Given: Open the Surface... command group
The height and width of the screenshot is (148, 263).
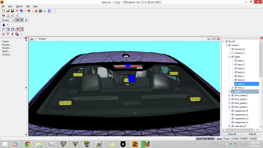Looking at the screenshot, I should pos(7,55).
